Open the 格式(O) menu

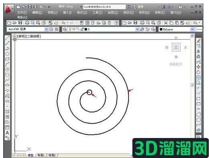point(82,12)
